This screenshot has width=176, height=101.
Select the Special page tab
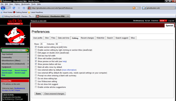[169, 26]
